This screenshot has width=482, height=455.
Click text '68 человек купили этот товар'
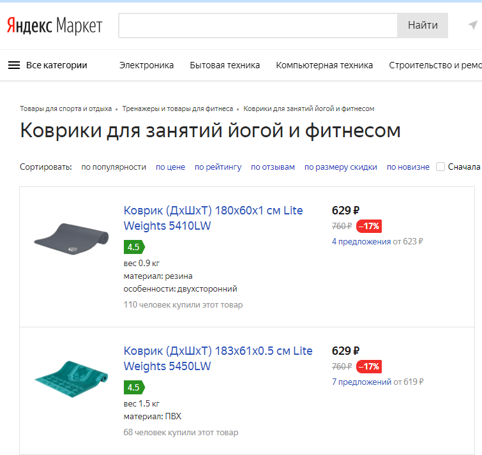pyautogui.click(x=181, y=432)
